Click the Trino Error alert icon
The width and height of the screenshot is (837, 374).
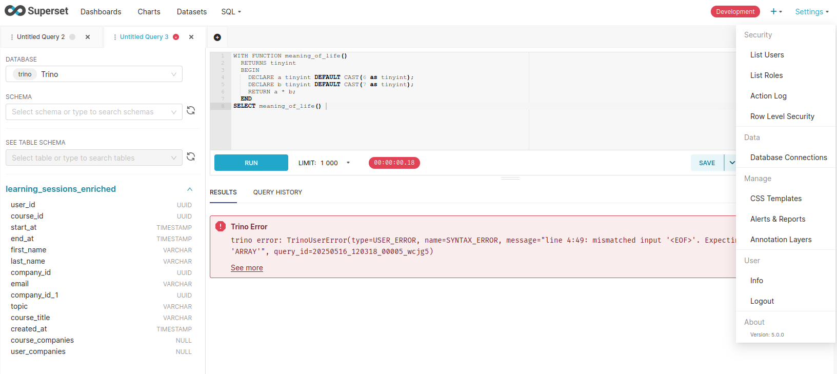point(221,226)
